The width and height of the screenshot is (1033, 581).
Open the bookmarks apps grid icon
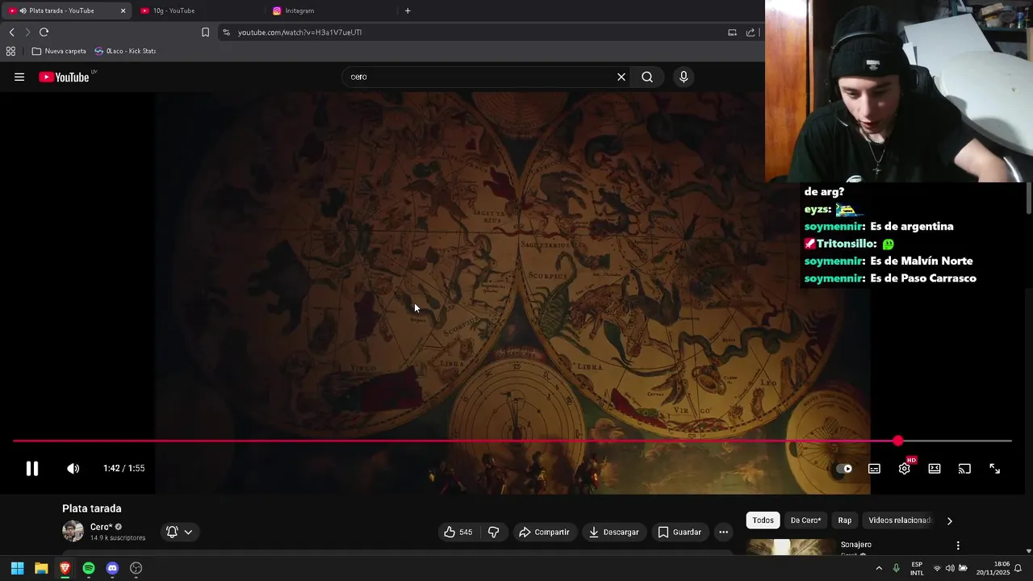click(x=10, y=51)
